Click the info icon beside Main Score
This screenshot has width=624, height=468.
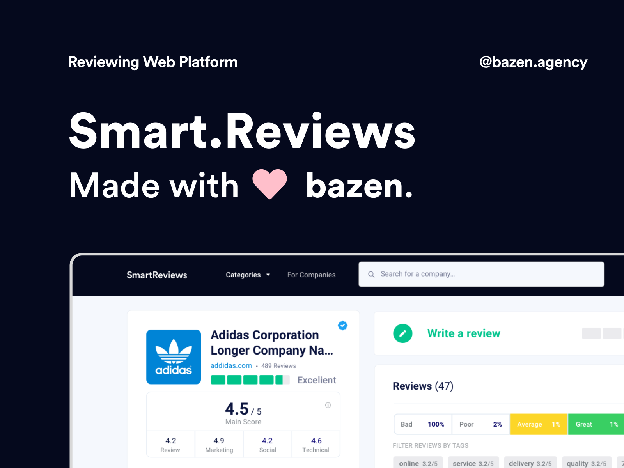pos(328,405)
